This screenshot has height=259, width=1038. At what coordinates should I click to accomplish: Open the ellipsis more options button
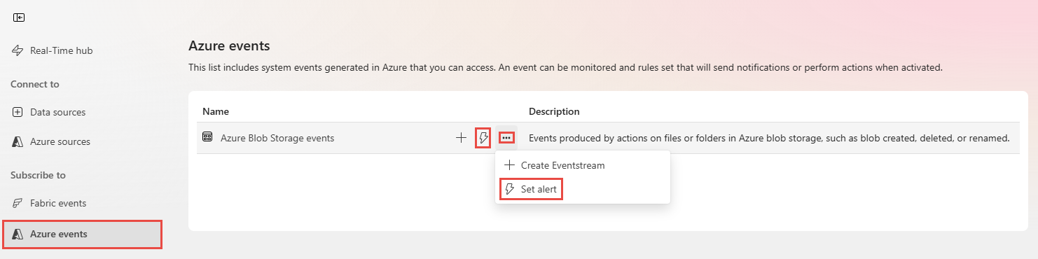pos(507,138)
